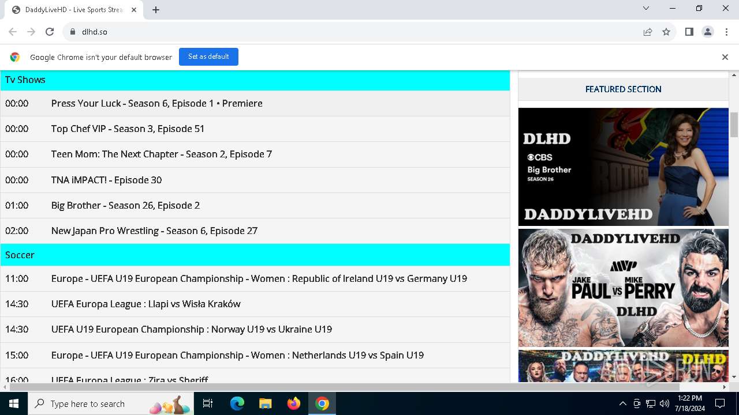Open TNA iMPACT! Episode 30 listing
The image size is (739, 415).
pos(106,180)
